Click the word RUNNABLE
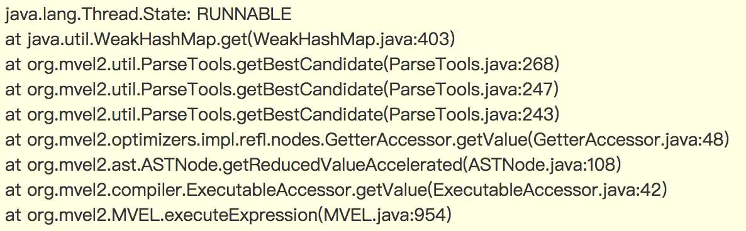 click(x=243, y=14)
